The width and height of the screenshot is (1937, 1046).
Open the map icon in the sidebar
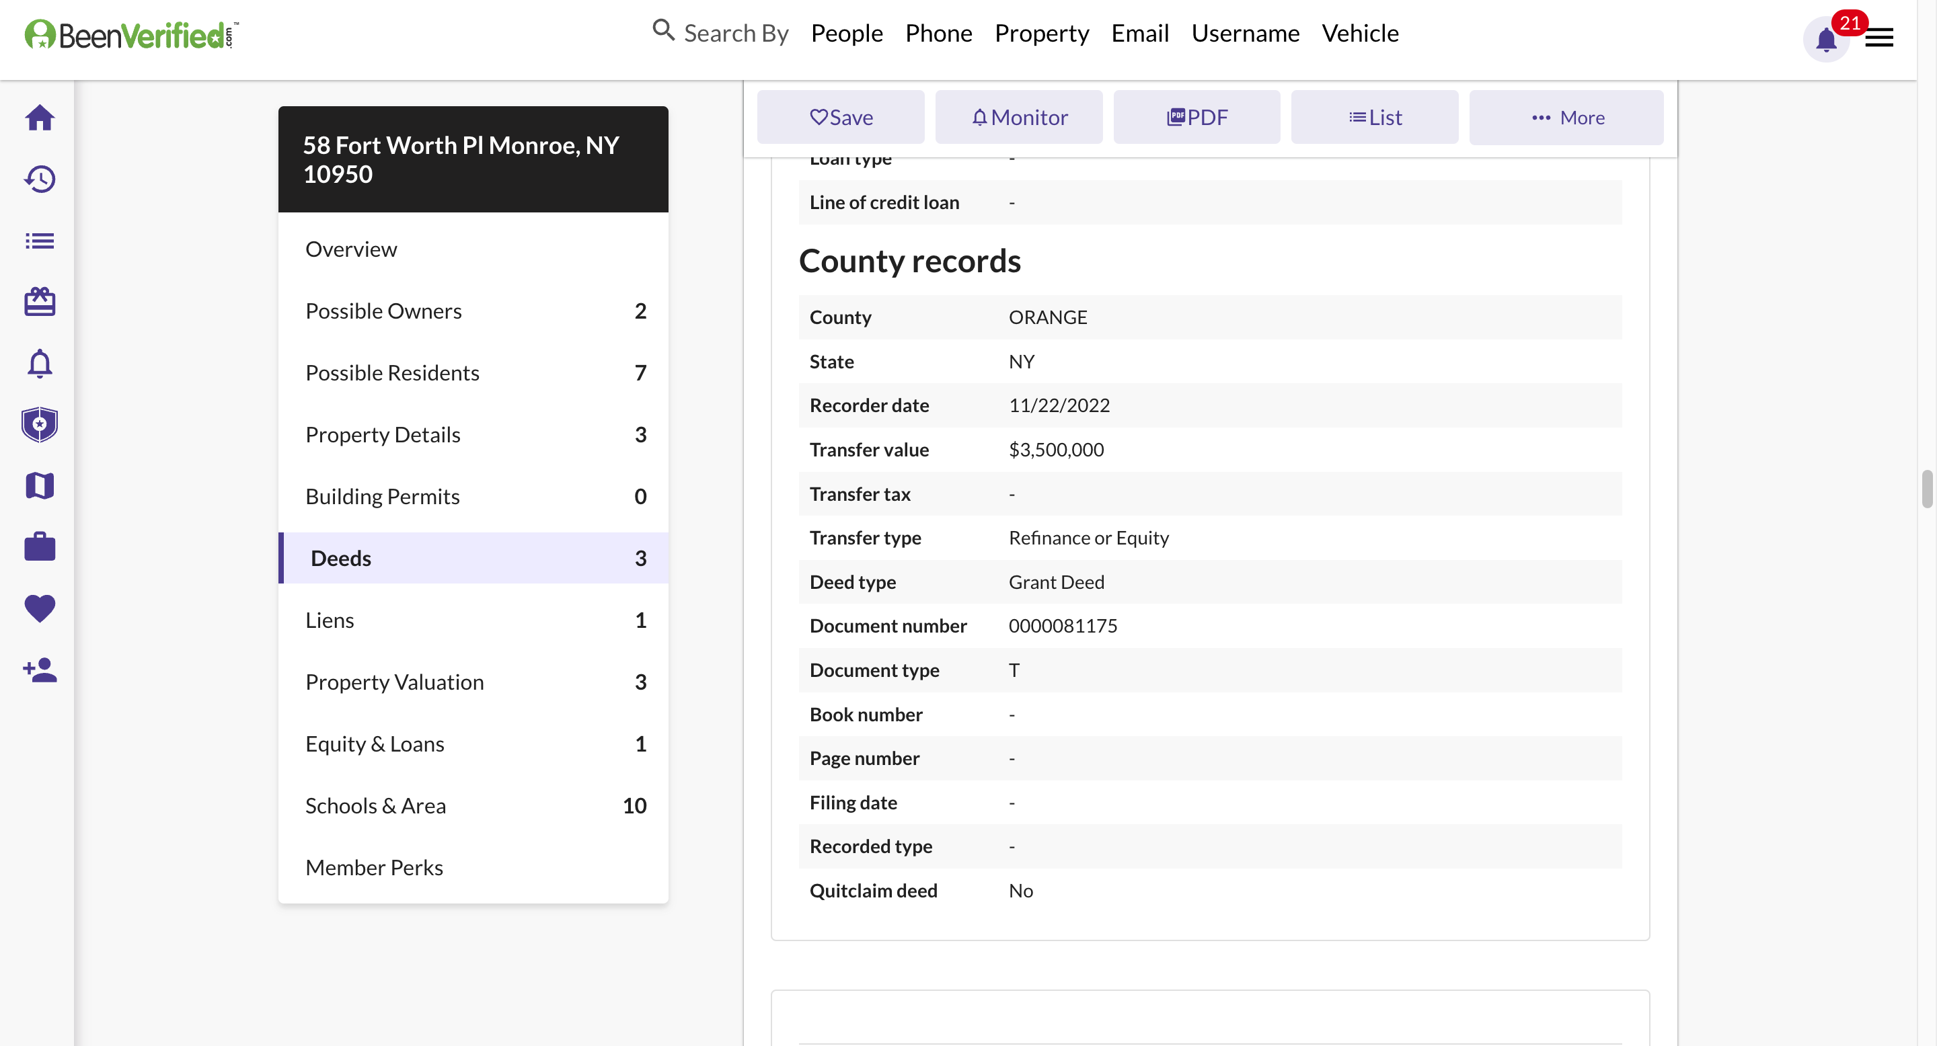(39, 486)
